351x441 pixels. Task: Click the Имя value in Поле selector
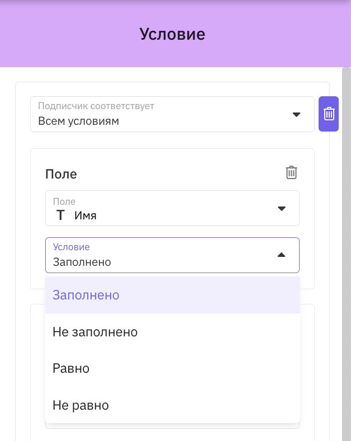click(86, 215)
